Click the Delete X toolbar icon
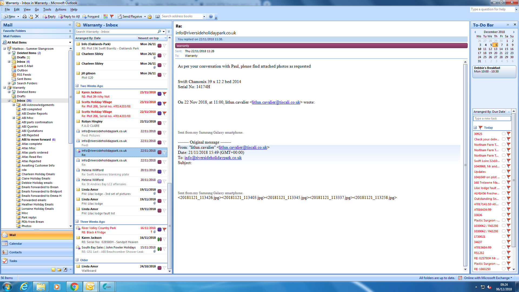This screenshot has width=519, height=292. 37,16
